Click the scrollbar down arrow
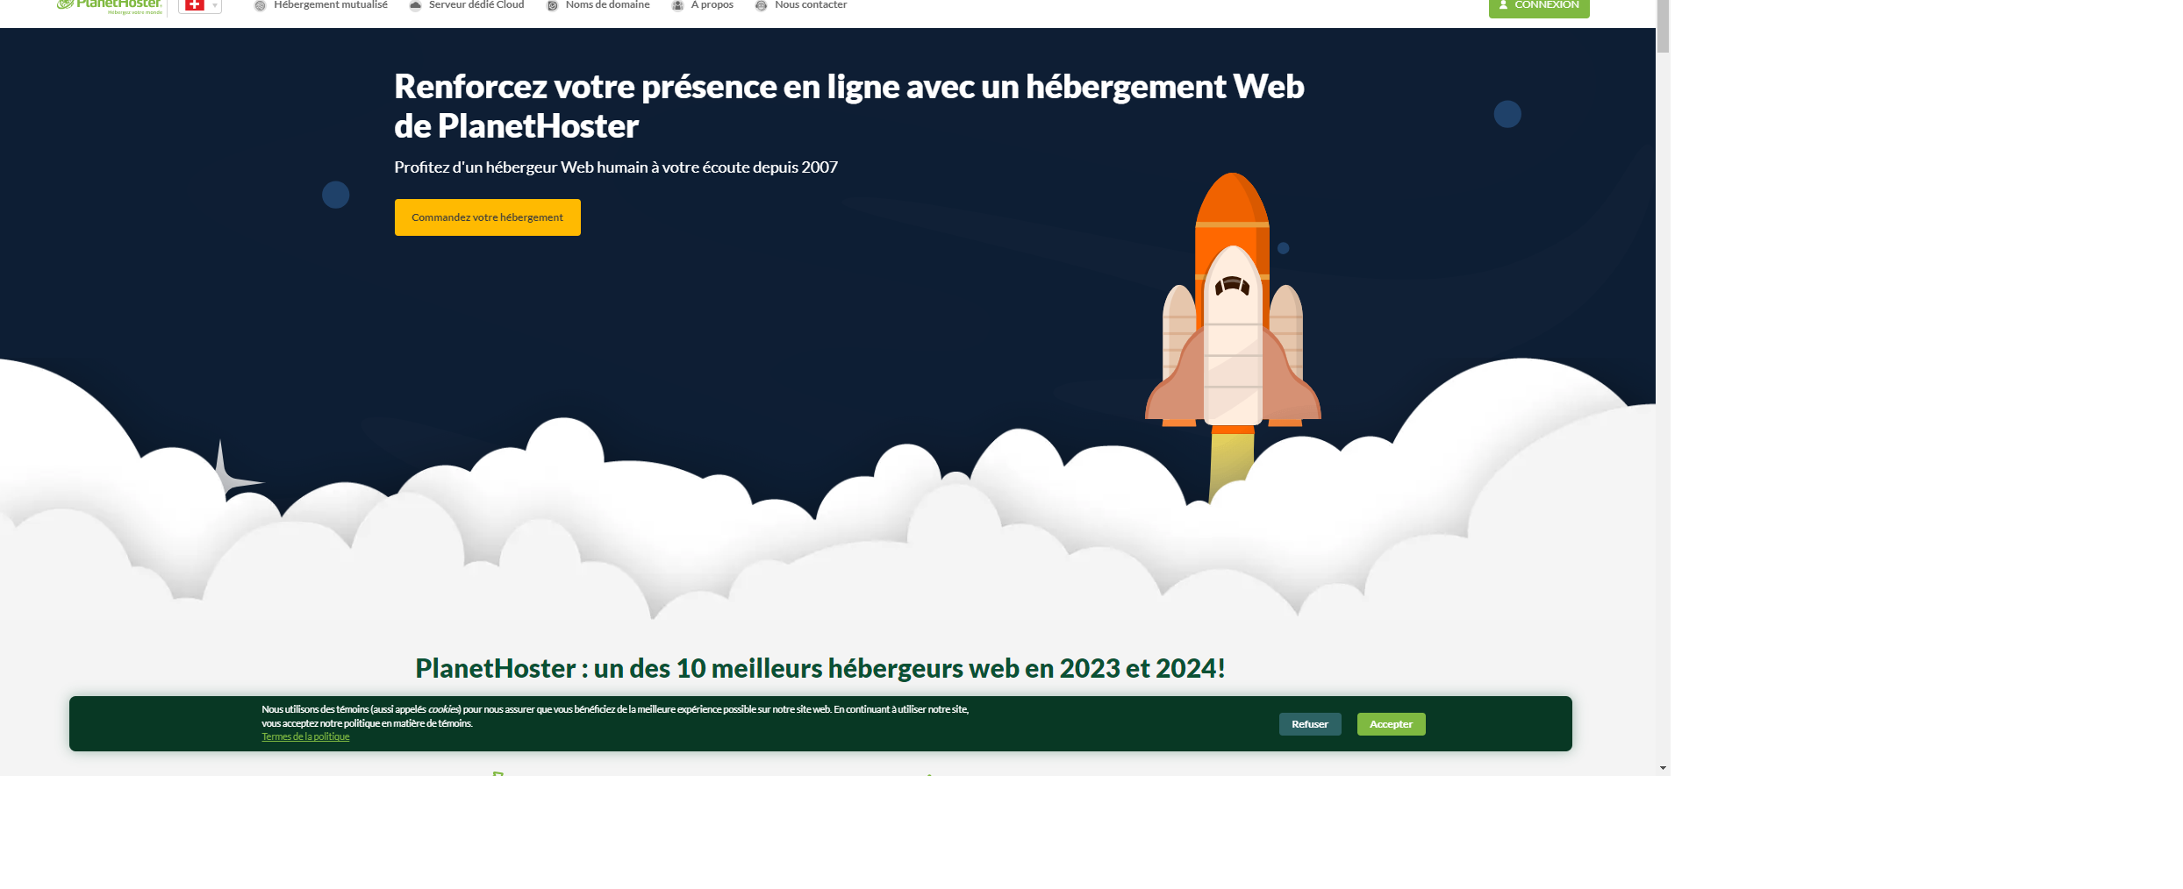 [x=1663, y=768]
